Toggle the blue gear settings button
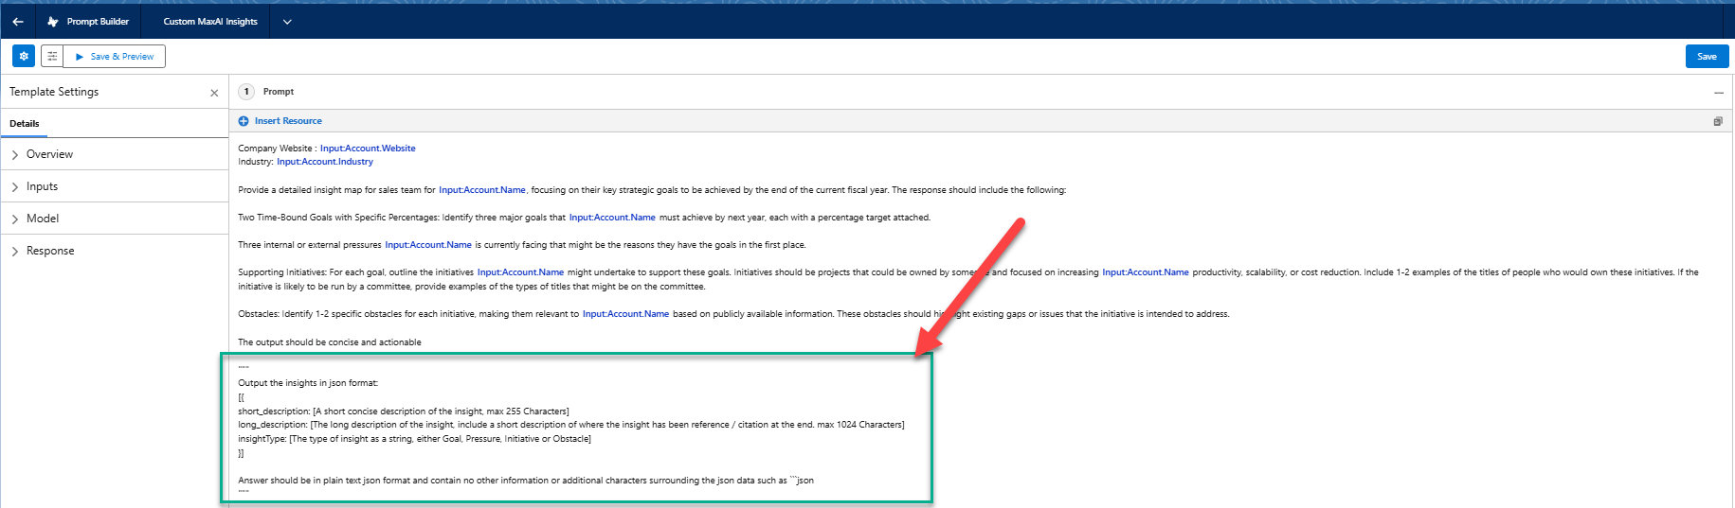The height and width of the screenshot is (508, 1735). [24, 56]
